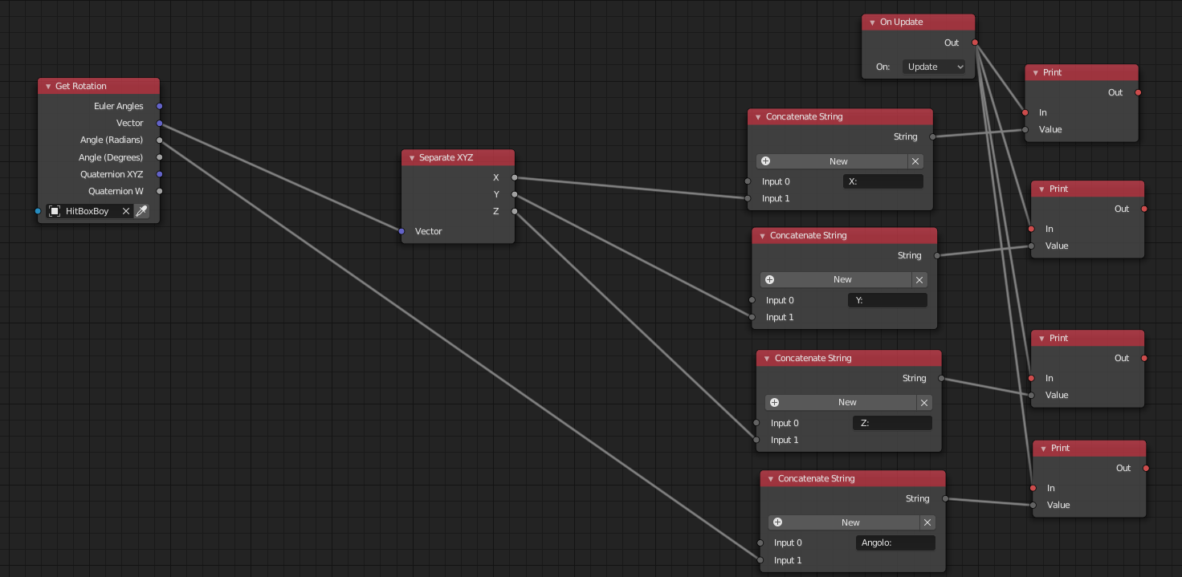Collapse the topmost Print node via its triangle
This screenshot has height=577, width=1182.
pyautogui.click(x=1035, y=72)
